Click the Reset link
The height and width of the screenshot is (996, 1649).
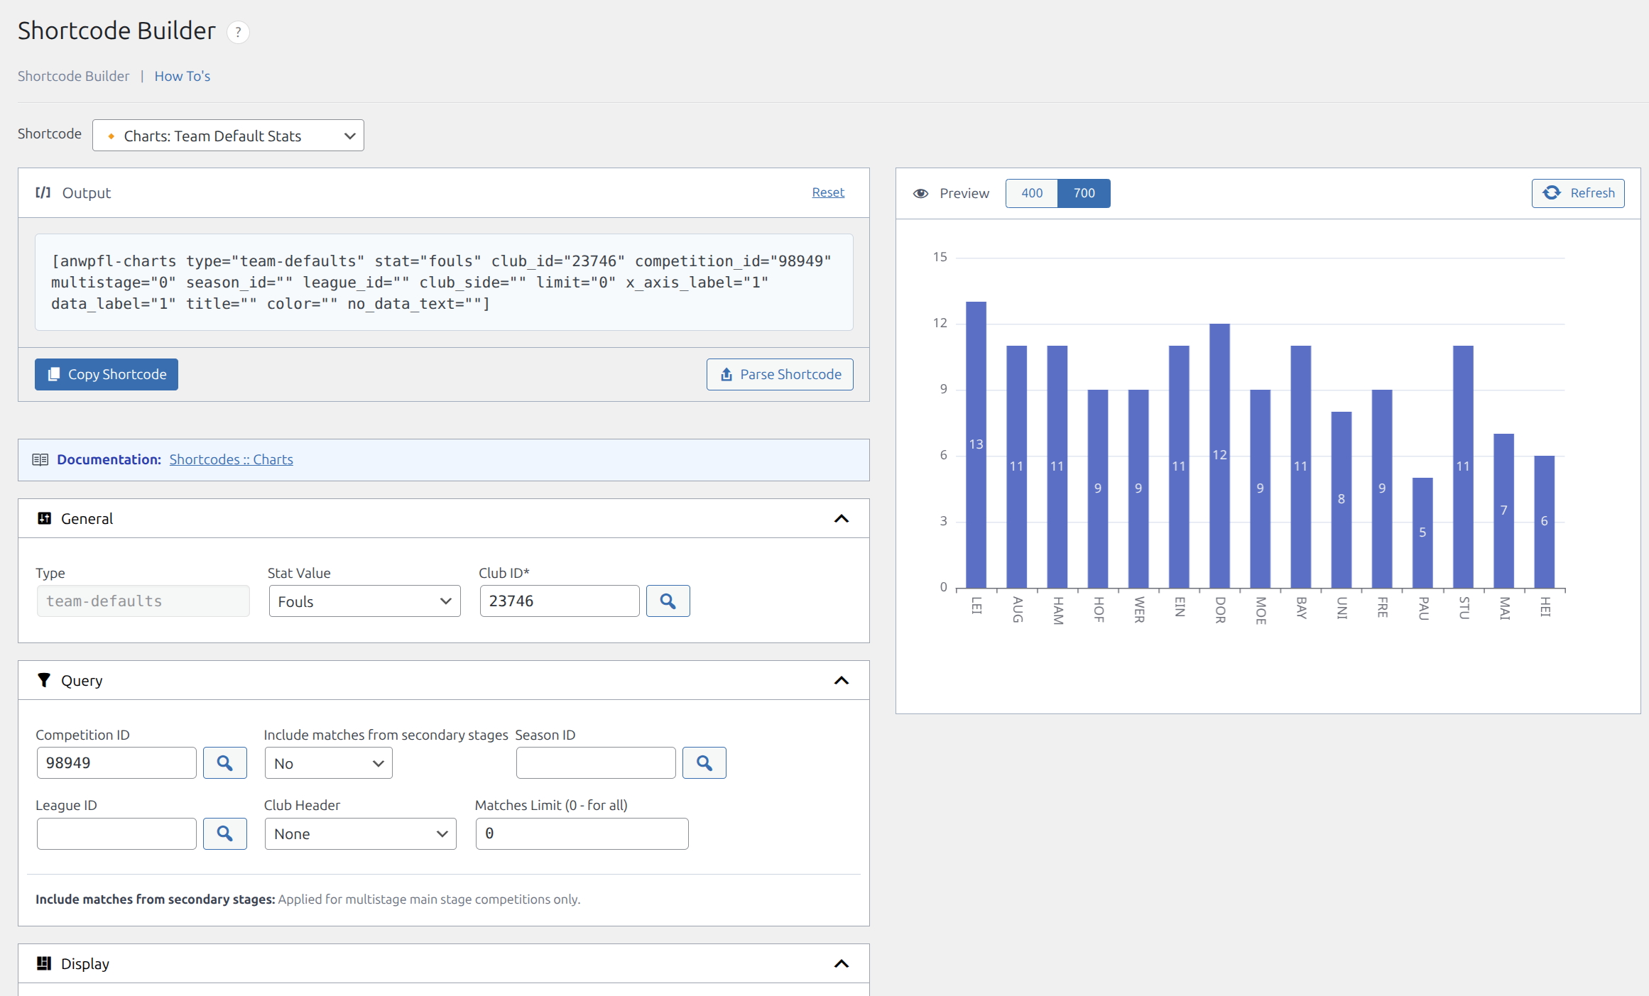828,192
